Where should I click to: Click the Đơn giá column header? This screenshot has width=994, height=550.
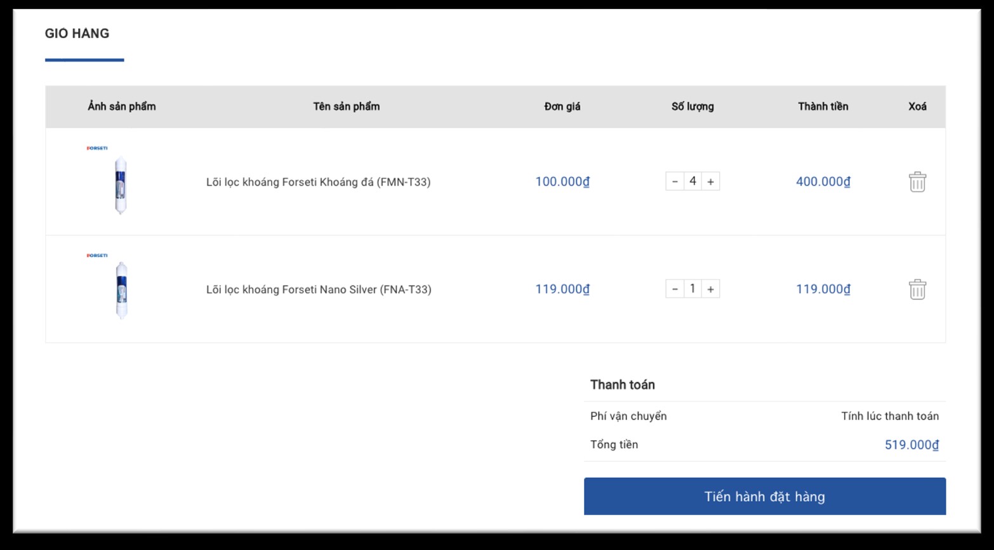(x=562, y=107)
